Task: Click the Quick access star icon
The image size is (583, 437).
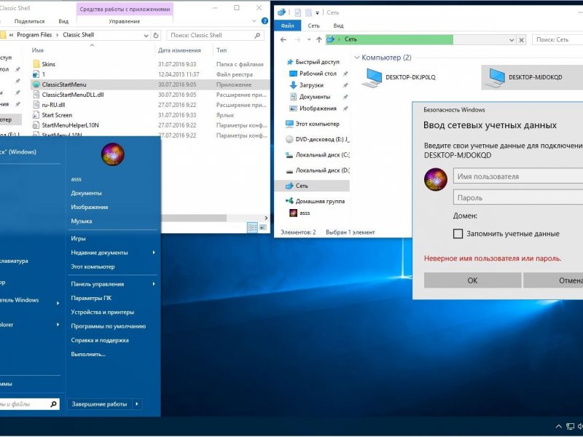Action: (x=290, y=62)
